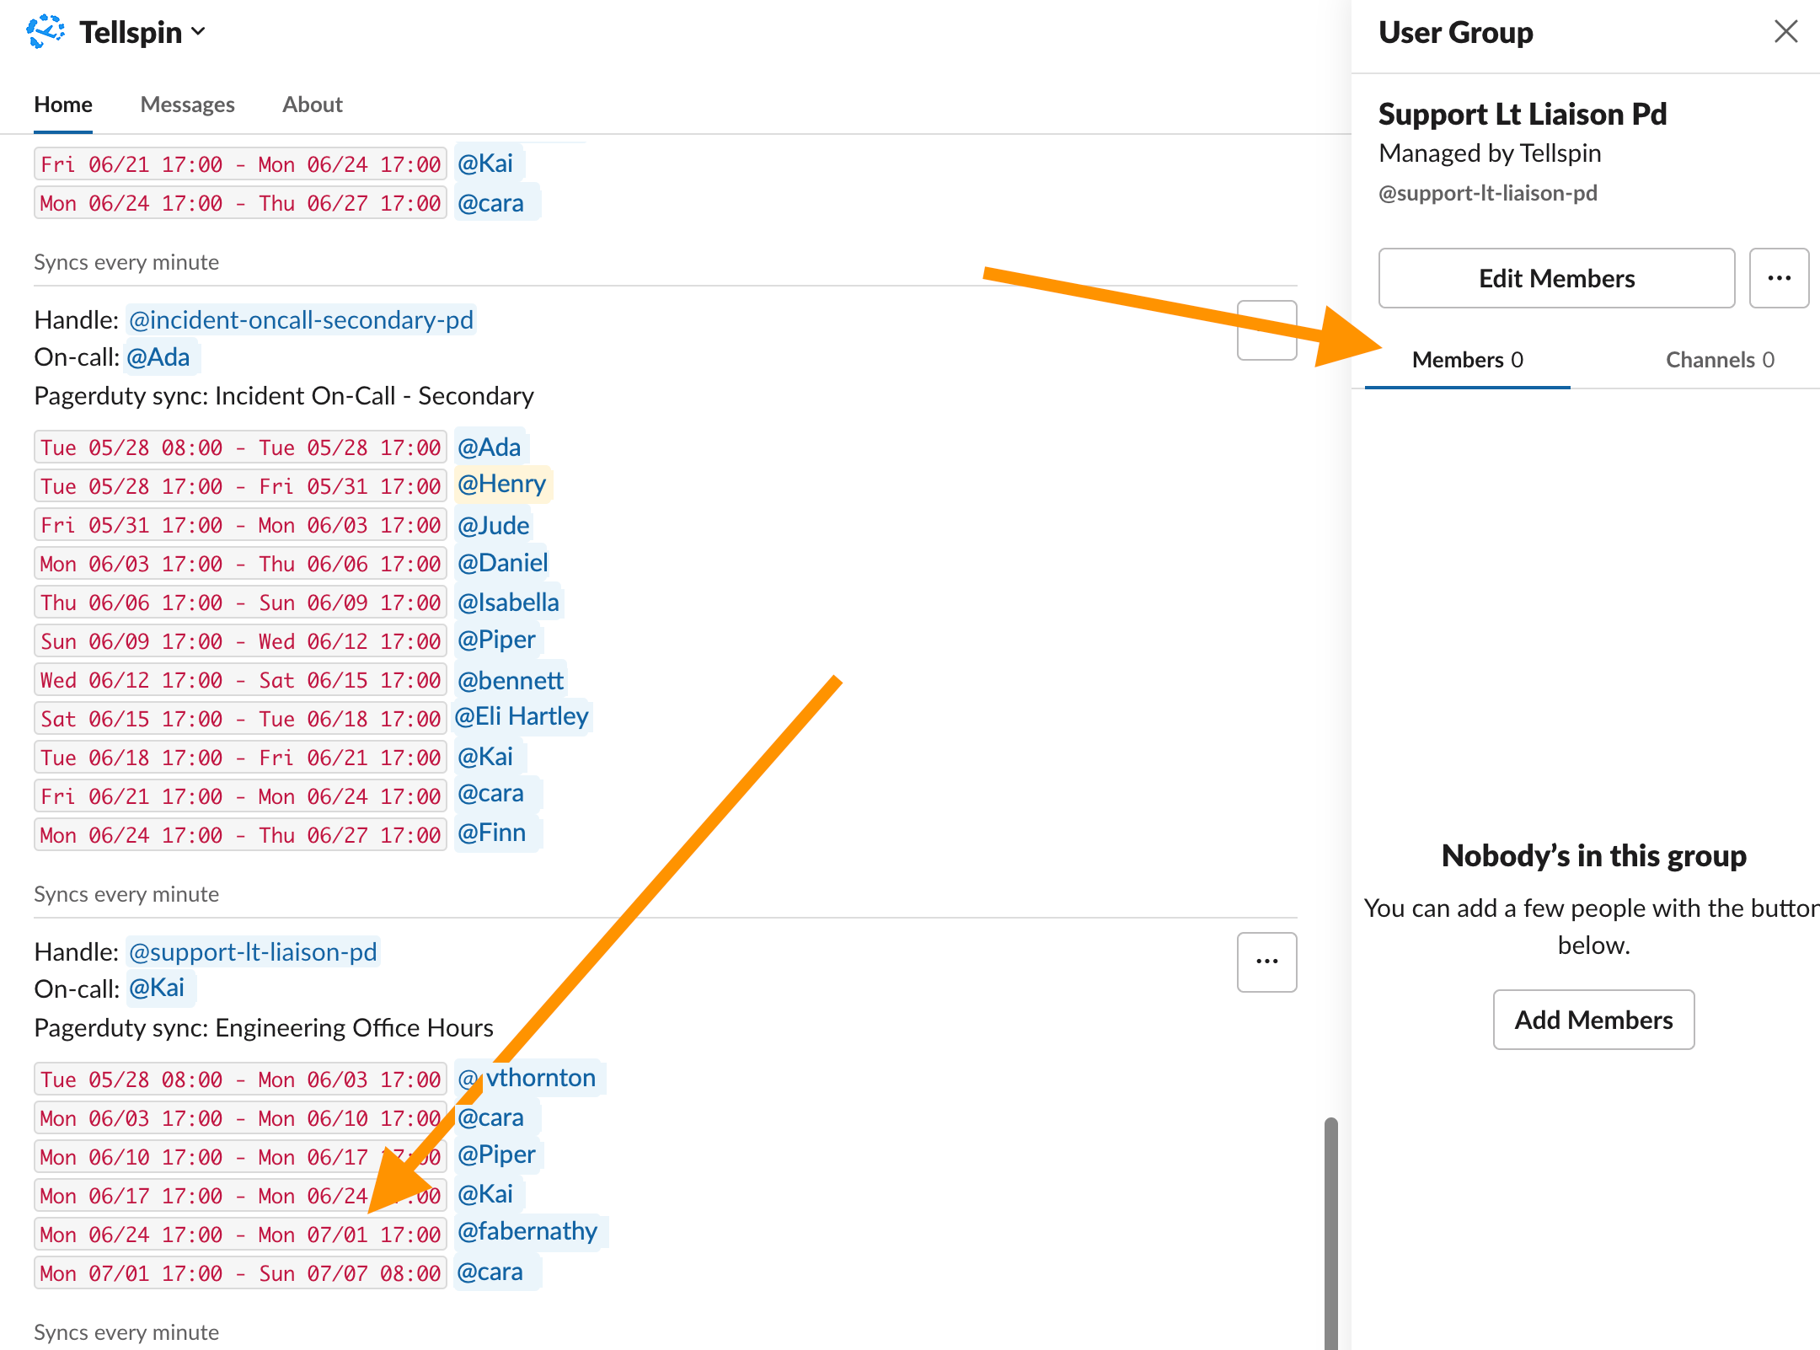This screenshot has width=1820, height=1350.
Task: Open the @support-lt-liaison-pd handle link
Action: pos(253,952)
